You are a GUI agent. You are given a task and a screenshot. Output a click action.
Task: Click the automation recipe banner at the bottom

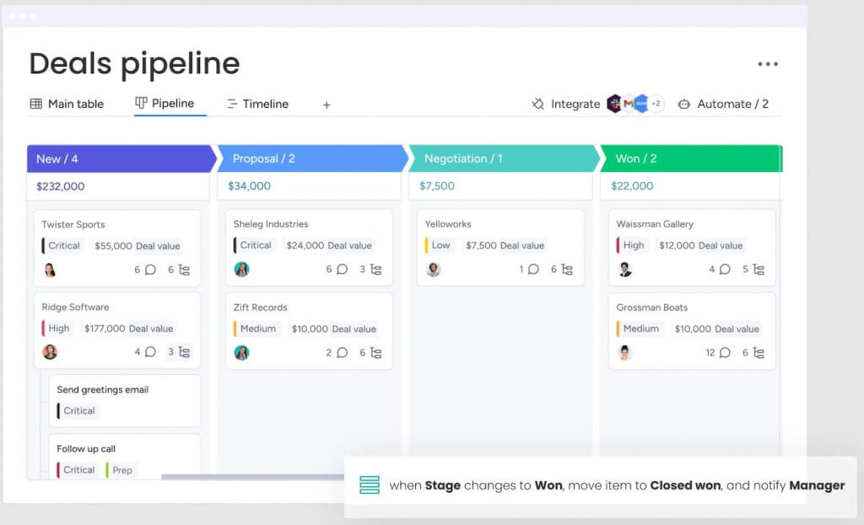[x=603, y=485]
